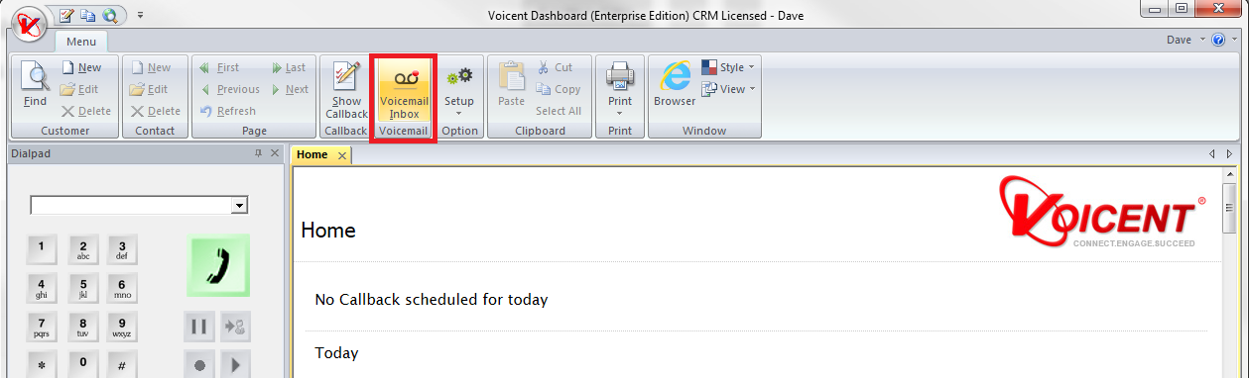Expand the View dropdown menu
This screenshot has width=1249, height=378.
click(728, 89)
